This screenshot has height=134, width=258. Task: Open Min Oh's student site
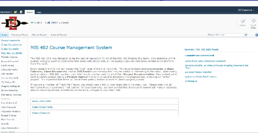(5, 124)
